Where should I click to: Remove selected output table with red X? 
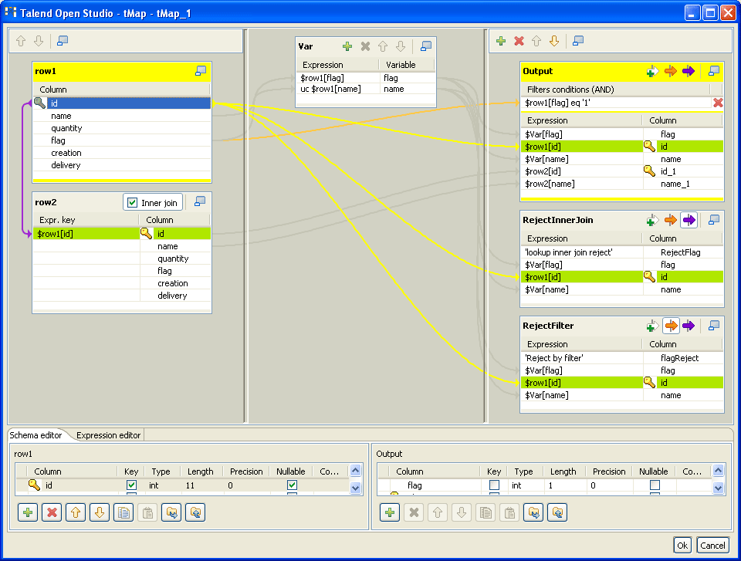[519, 41]
